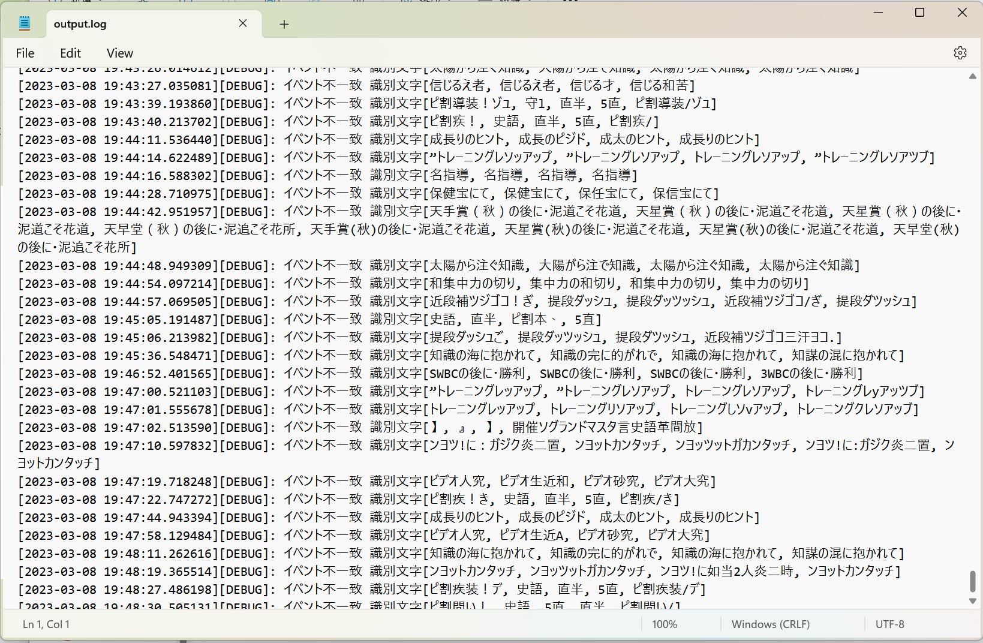Click log line timestamped 19:44:54.097214
Screen dimensions: 983x643
pyautogui.click(x=413, y=283)
